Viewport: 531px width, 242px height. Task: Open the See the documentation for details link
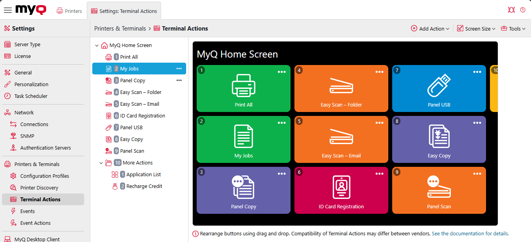(x=470, y=234)
